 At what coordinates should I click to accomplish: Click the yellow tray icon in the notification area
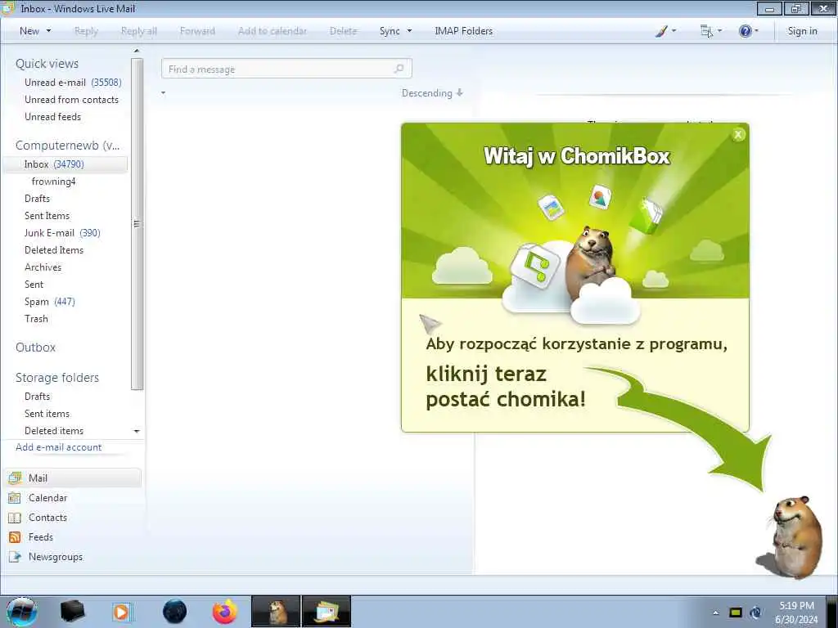(x=736, y=612)
